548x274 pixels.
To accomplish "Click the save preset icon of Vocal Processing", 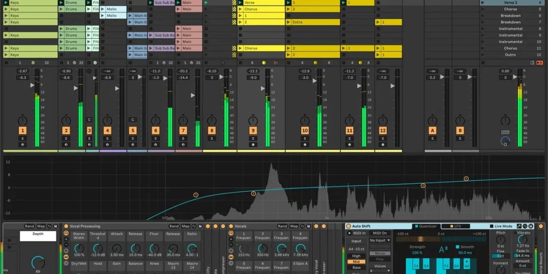I will click(200, 226).
